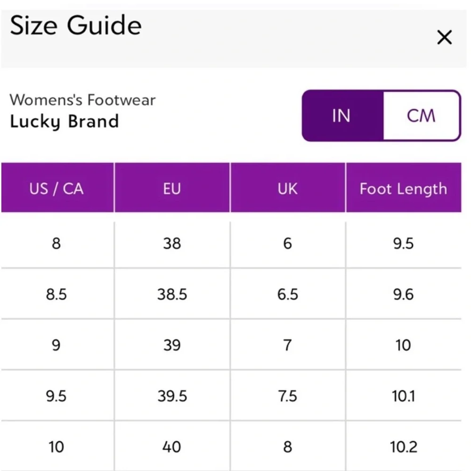Click the Foot Length column header
Image resolution: width=471 pixels, height=471 pixels.
coord(404,188)
